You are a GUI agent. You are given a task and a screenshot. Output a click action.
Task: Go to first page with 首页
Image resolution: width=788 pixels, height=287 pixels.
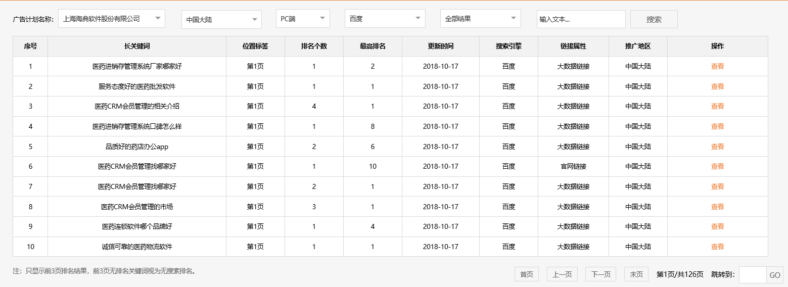(x=527, y=274)
